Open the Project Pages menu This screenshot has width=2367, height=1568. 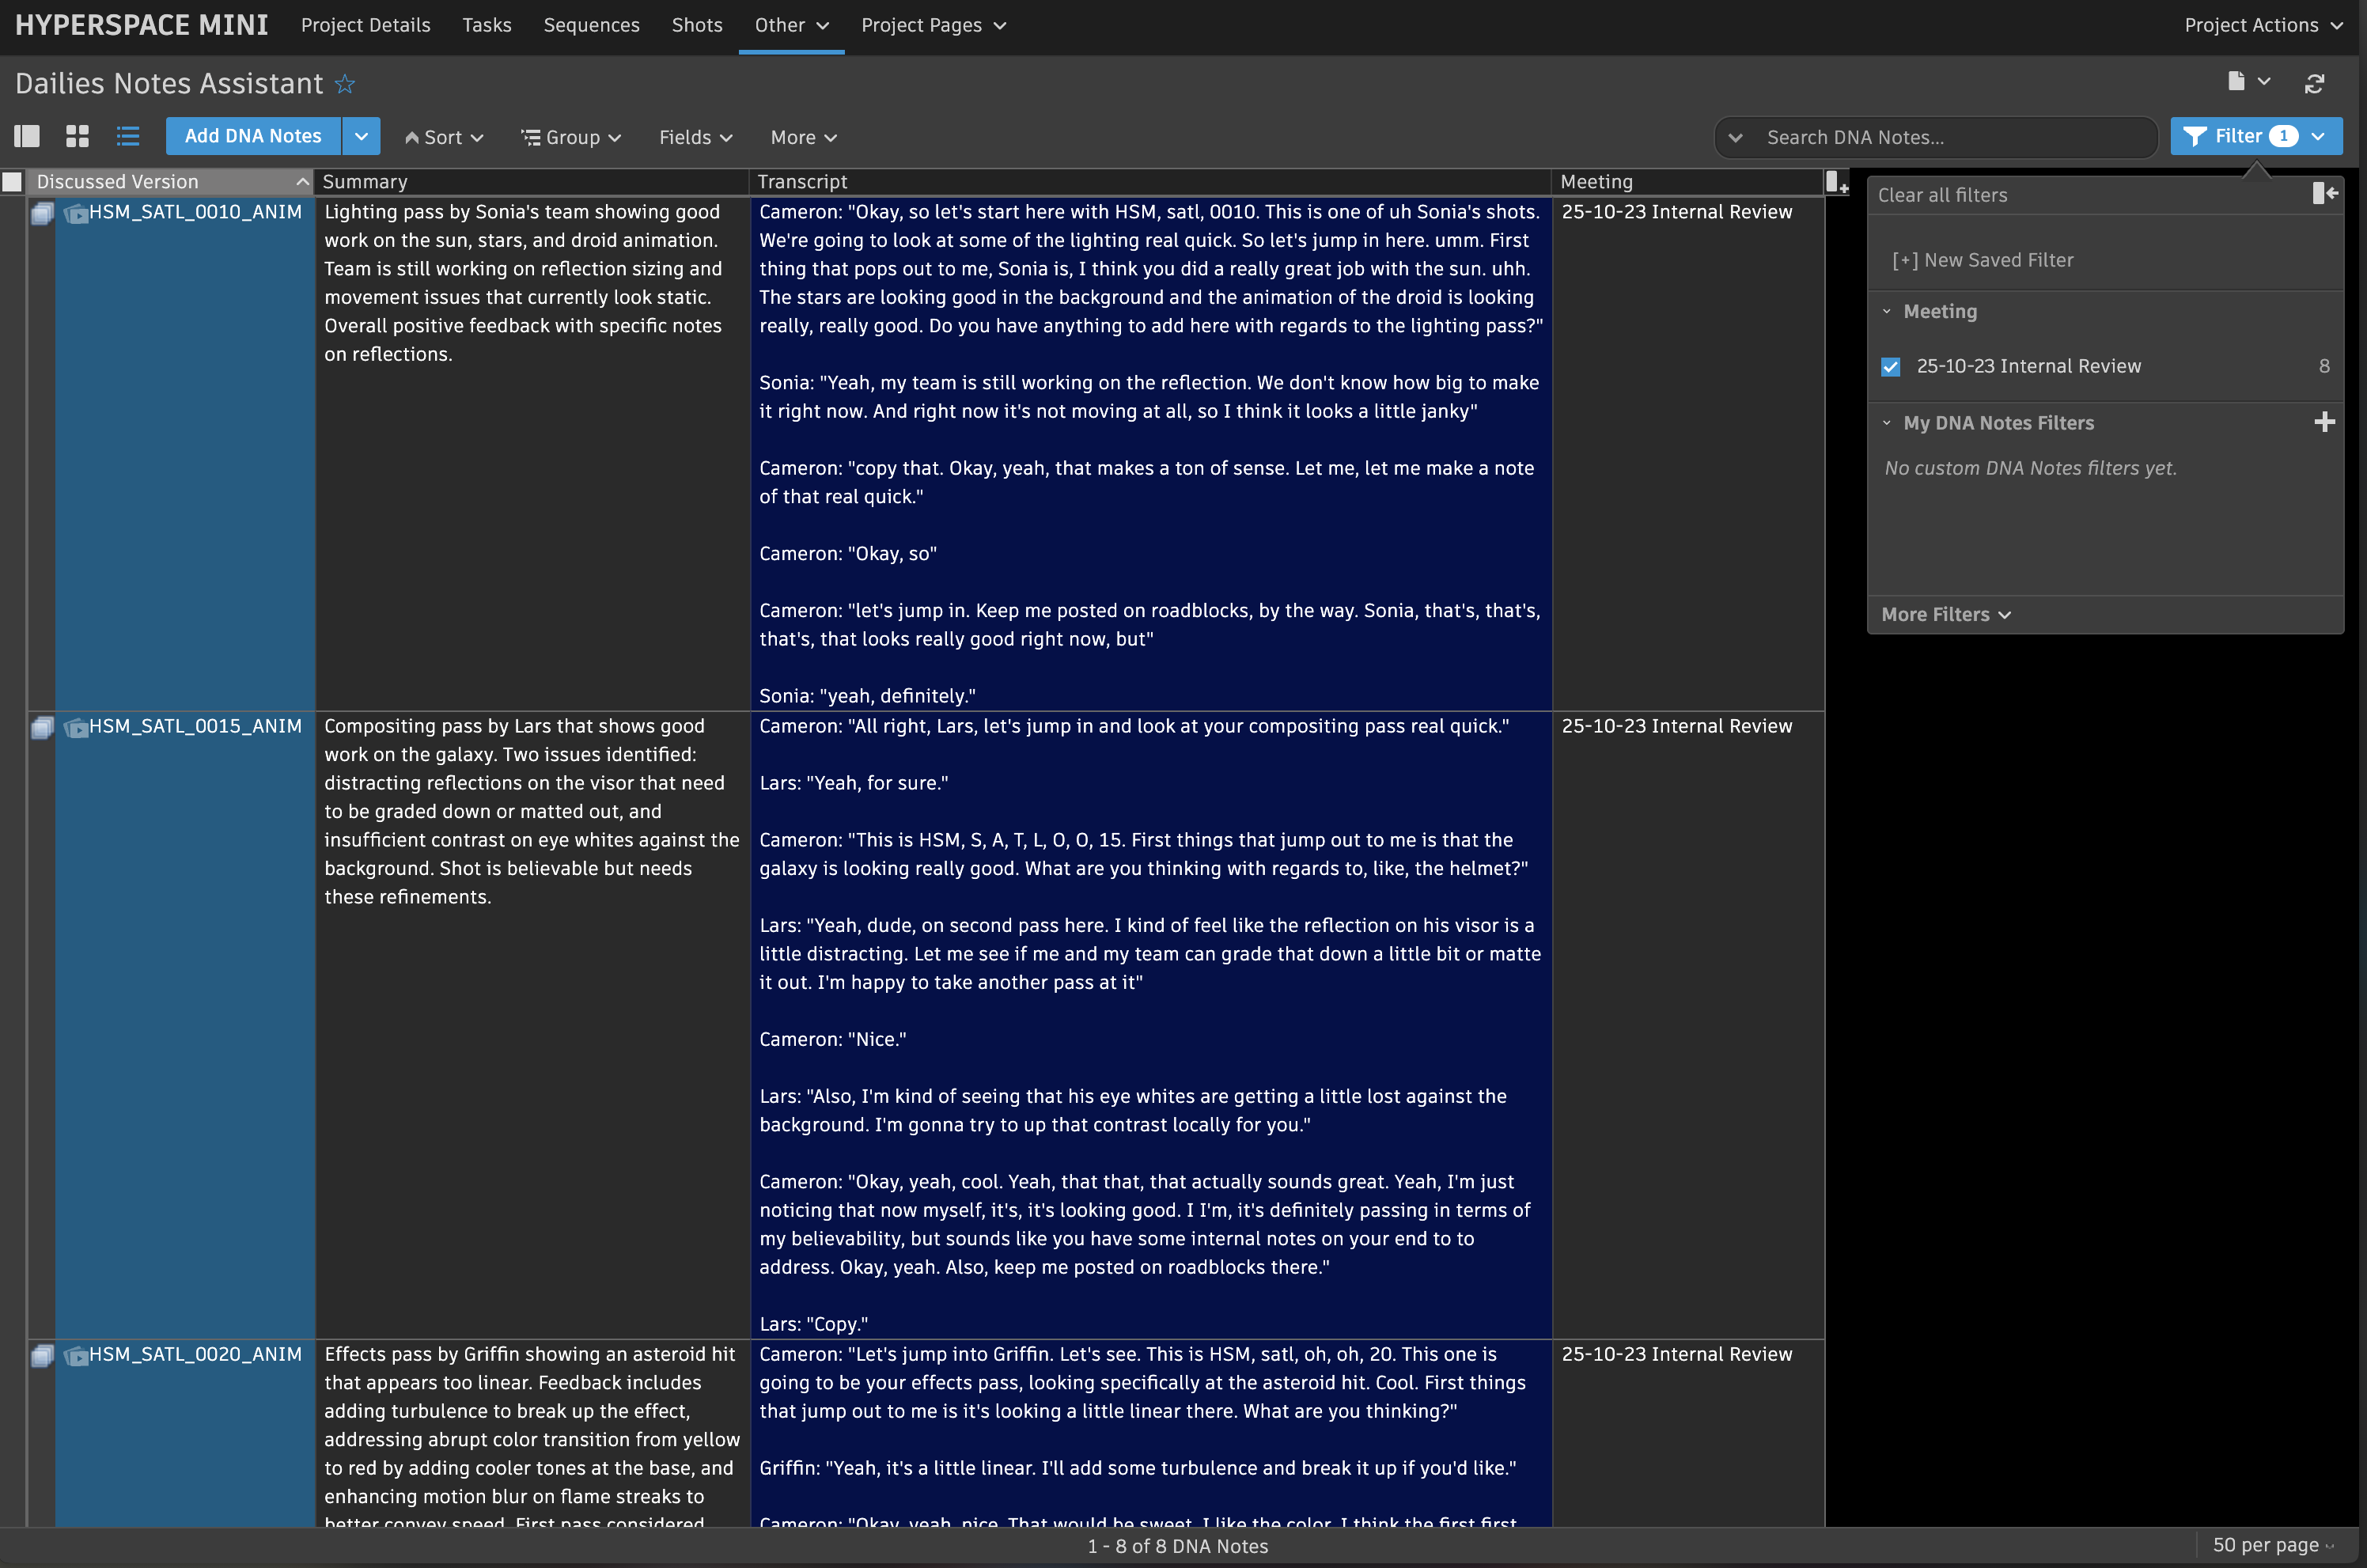pyautogui.click(x=932, y=25)
